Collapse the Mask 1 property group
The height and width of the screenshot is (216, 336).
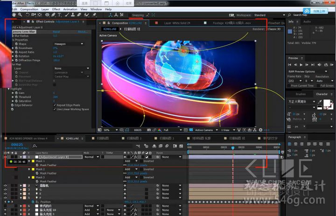click(x=29, y=161)
